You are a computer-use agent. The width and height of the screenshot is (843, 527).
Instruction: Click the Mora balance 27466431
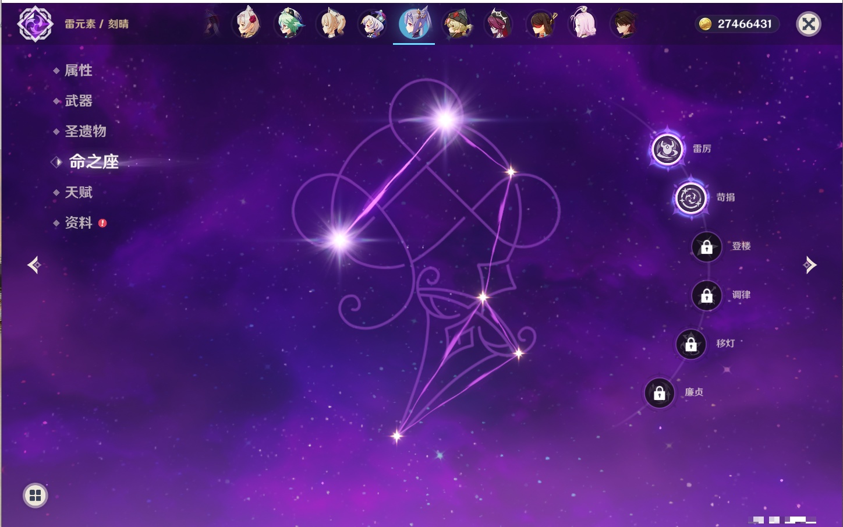737,24
